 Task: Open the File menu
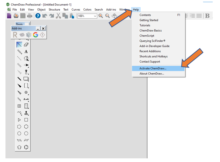tap(15, 9)
